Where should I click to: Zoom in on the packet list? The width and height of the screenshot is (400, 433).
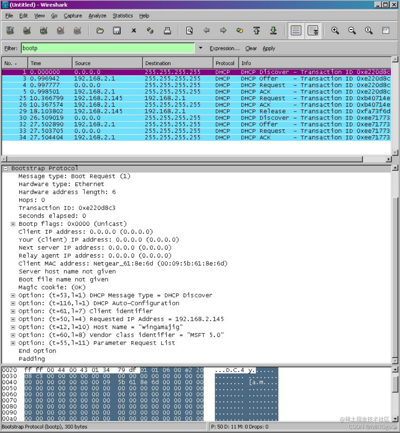(x=335, y=30)
